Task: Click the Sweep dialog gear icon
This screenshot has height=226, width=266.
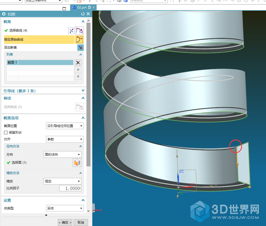Action: tap(4, 14)
